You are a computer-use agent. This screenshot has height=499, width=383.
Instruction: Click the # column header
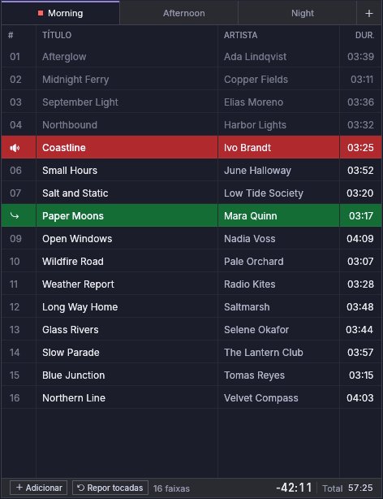[x=11, y=35]
